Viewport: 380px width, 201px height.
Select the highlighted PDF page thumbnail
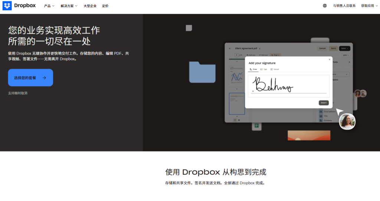[x=237, y=103]
